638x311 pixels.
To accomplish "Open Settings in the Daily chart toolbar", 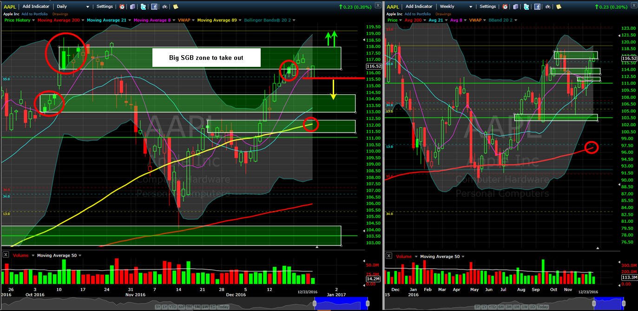I will [105, 6].
